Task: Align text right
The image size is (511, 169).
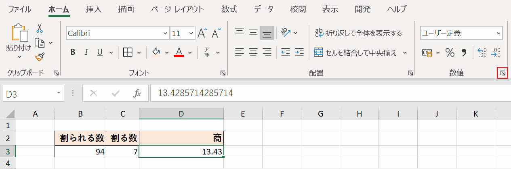Action: pyautogui.click(x=267, y=52)
